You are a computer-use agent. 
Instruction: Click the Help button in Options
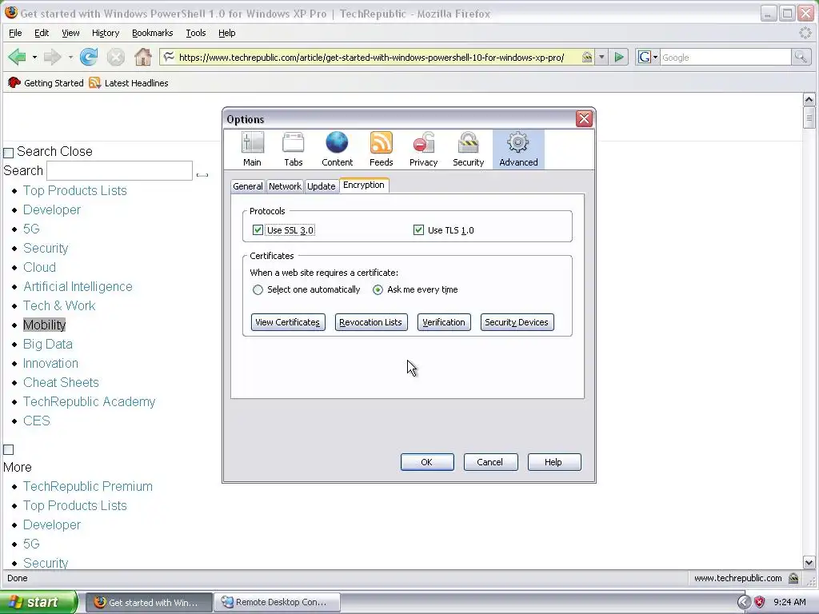(553, 462)
